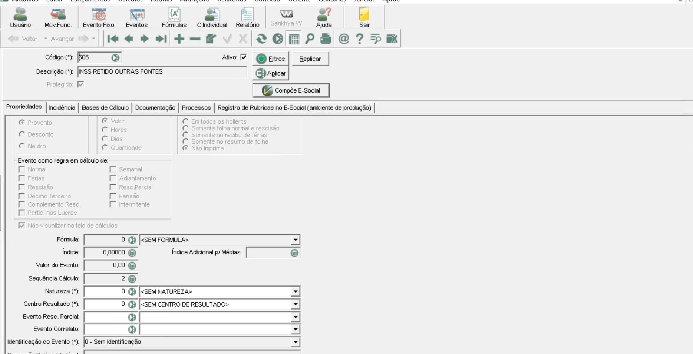The height and width of the screenshot is (354, 693).
Task: Open the Avançar history dropdown arrow
Action: point(93,39)
